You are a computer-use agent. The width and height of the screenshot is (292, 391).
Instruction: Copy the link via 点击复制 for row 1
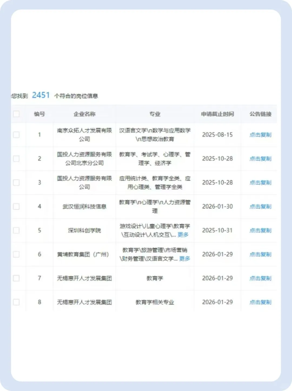(260, 135)
